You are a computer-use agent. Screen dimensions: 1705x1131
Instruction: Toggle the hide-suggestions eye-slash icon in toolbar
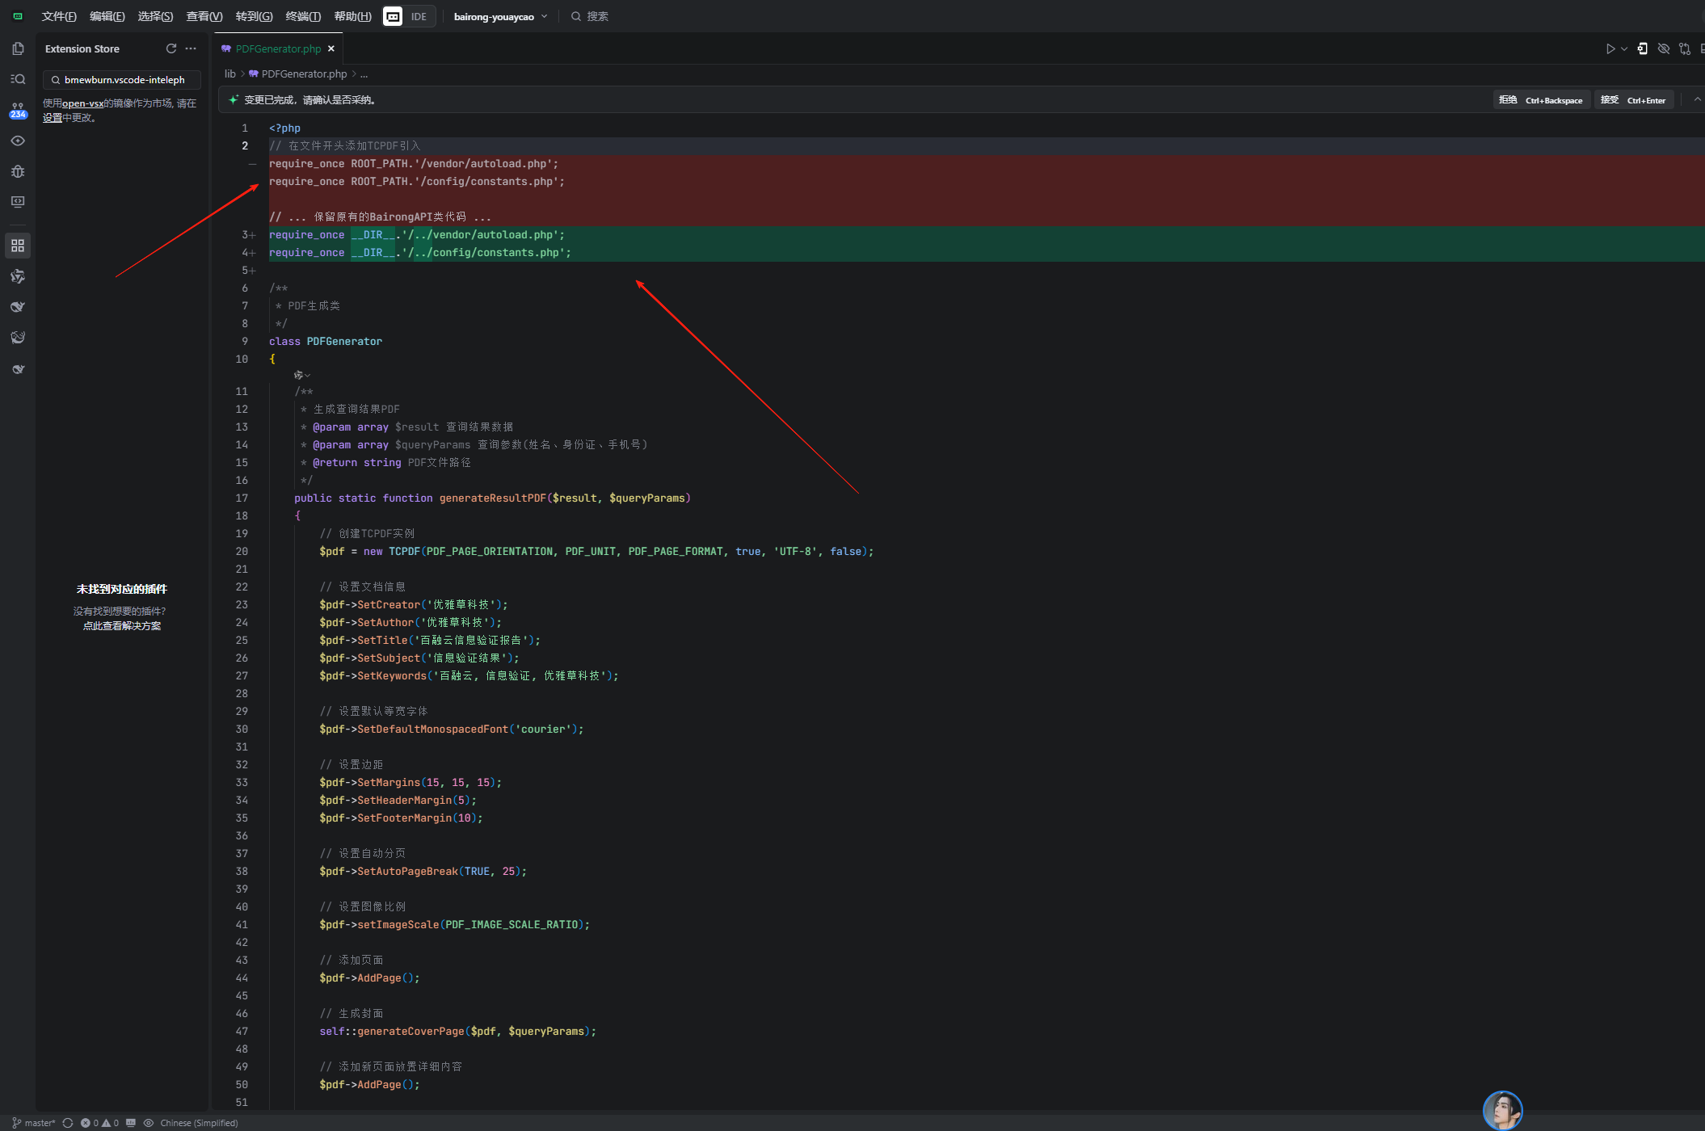point(1664,48)
